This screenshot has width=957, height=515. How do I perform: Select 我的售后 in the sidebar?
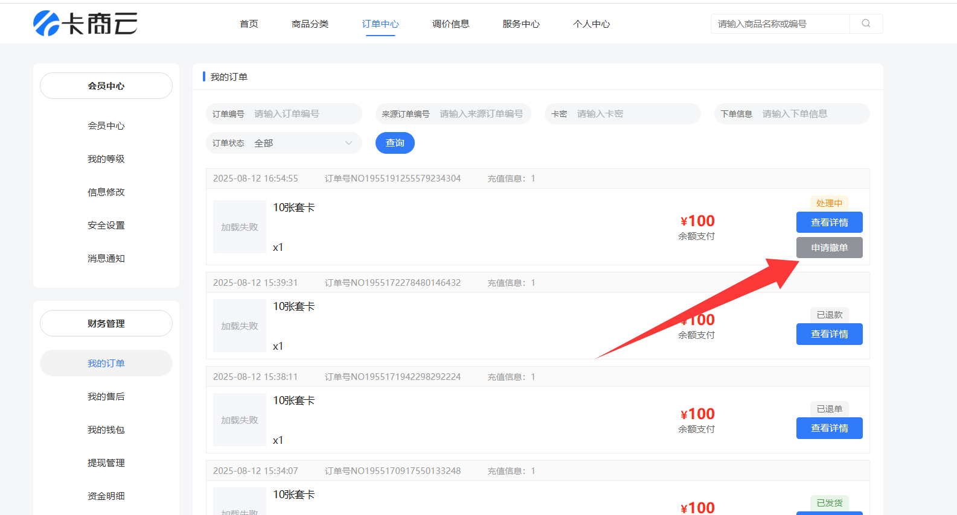[x=106, y=397]
